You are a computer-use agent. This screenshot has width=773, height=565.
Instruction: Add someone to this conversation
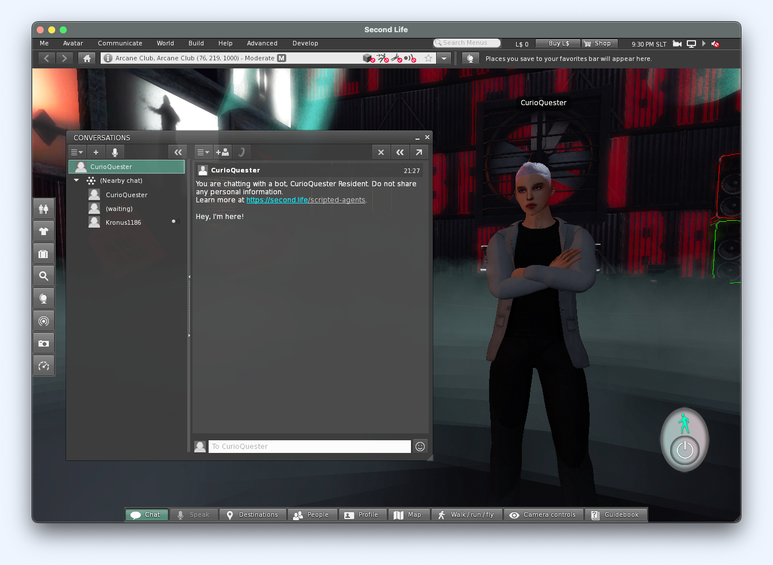(x=222, y=152)
